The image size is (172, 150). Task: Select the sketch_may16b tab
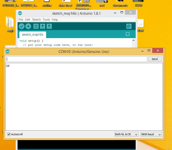tap(33, 35)
